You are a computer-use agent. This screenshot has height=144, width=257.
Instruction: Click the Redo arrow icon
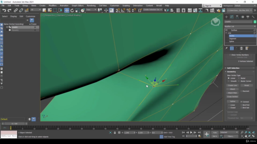(10, 10)
